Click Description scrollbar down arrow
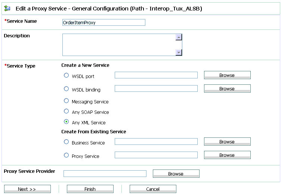 tap(179, 53)
